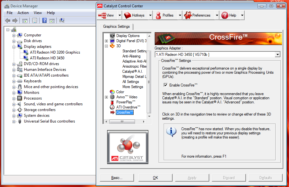Open the Hotkeys dropdown arrow

coord(150,15)
